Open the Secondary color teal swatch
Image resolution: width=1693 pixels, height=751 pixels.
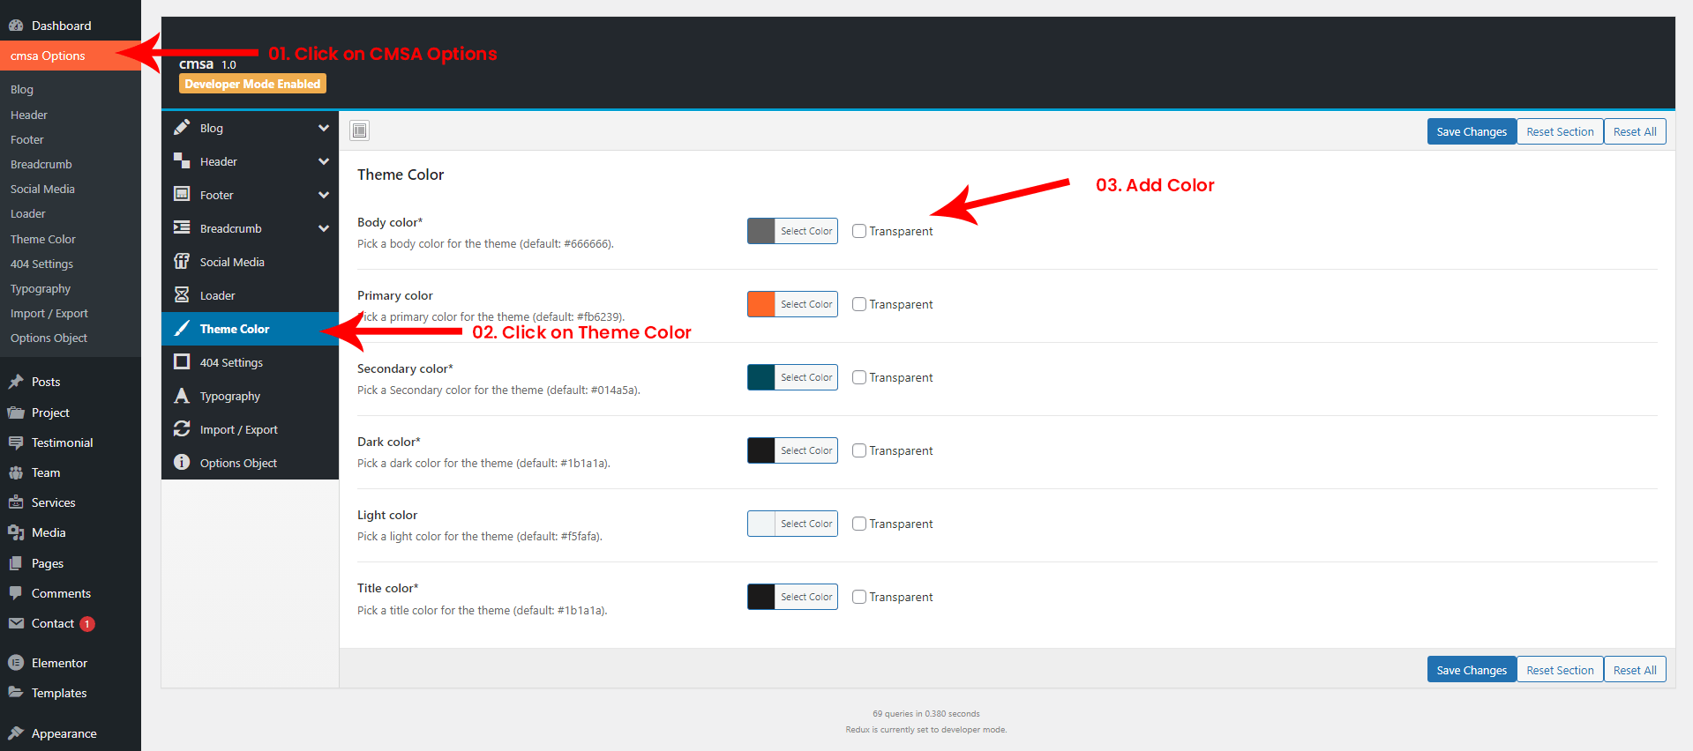pos(761,377)
